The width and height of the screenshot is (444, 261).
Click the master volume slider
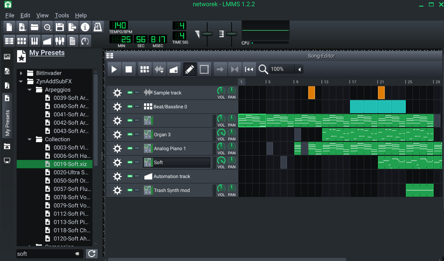[207, 34]
